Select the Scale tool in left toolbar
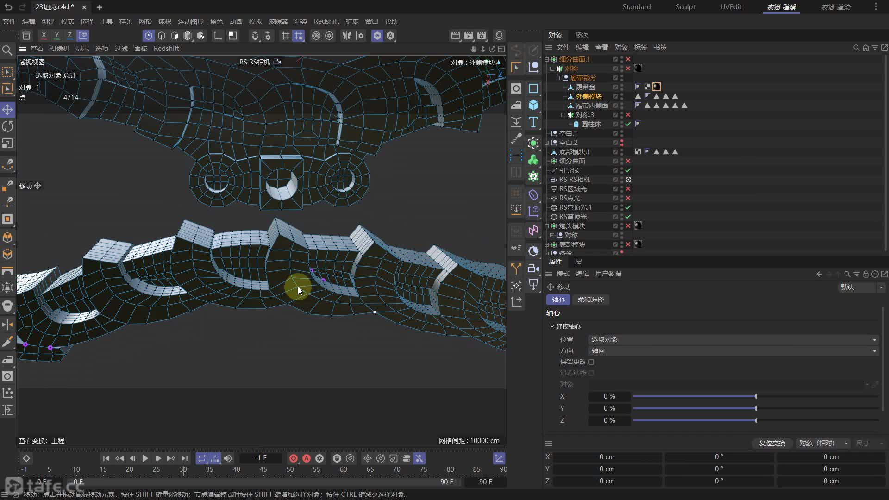 tap(8, 144)
